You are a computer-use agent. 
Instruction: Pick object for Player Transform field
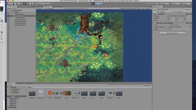click(191, 27)
